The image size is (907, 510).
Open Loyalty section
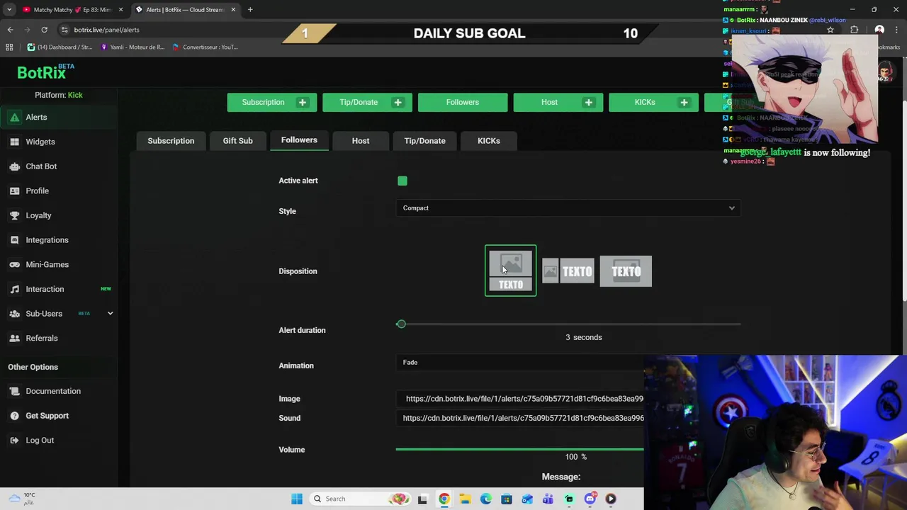[x=38, y=215]
